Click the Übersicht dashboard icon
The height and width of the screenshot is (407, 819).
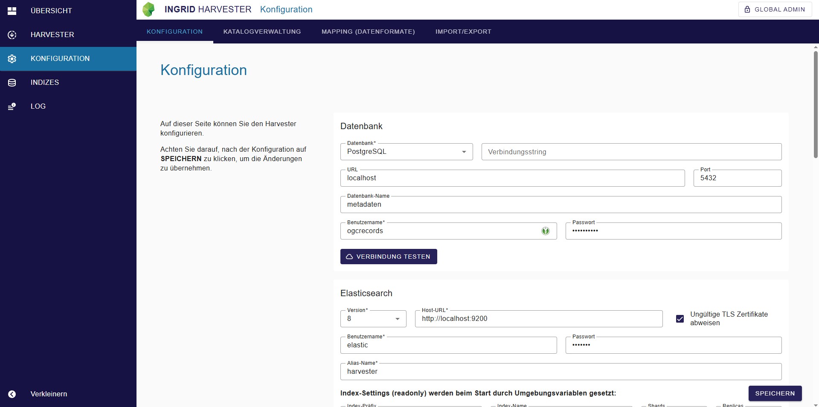(12, 11)
